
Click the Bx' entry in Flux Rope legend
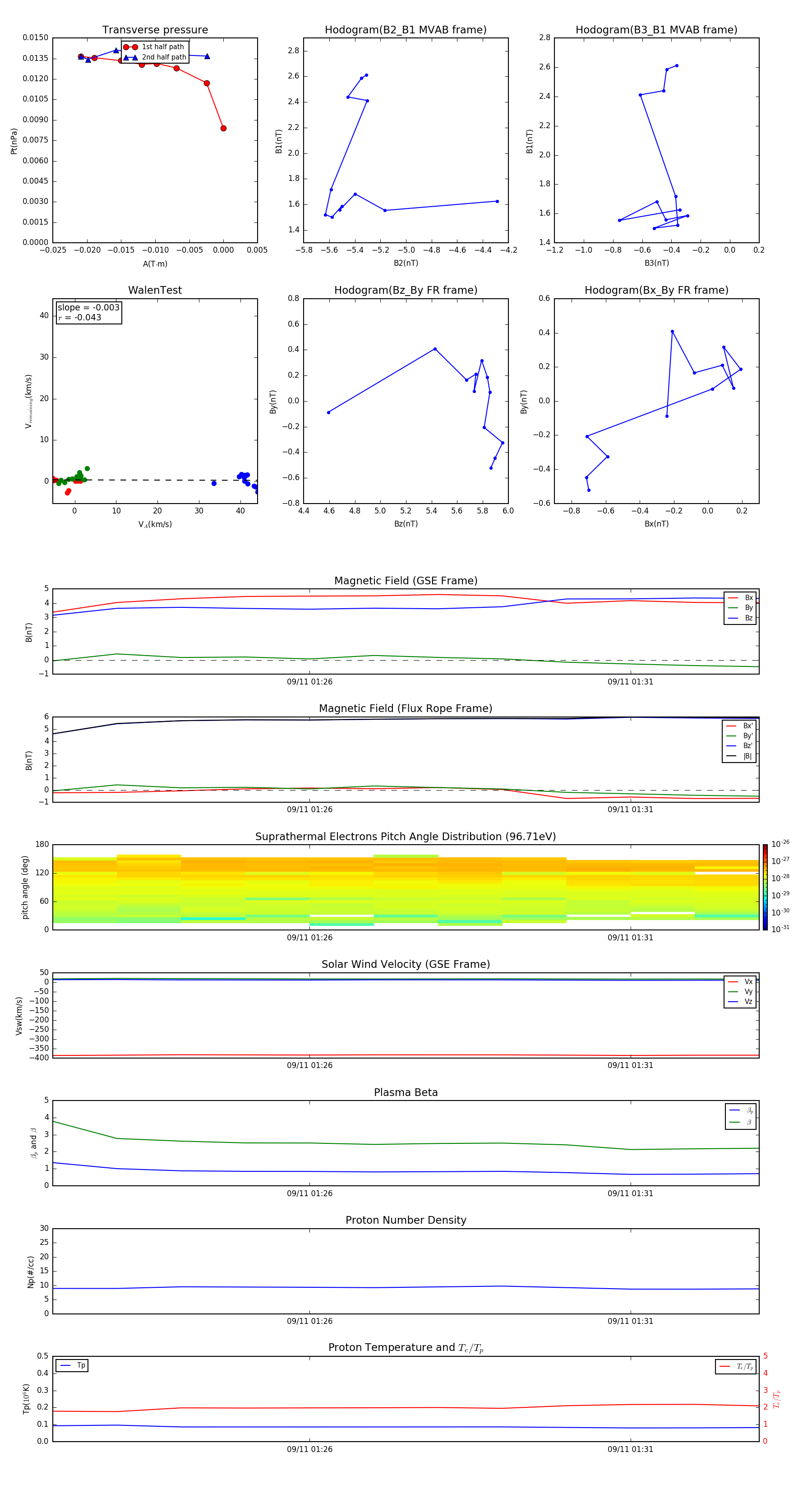(739, 726)
